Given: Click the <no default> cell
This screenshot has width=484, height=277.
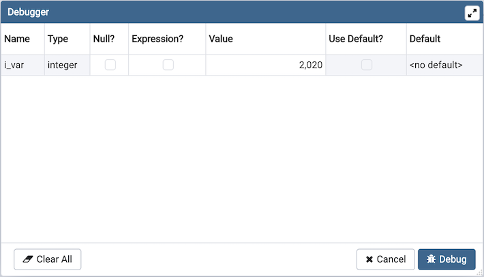Looking at the screenshot, I should (436, 65).
